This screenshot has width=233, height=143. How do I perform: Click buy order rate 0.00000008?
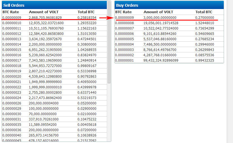point(124,23)
